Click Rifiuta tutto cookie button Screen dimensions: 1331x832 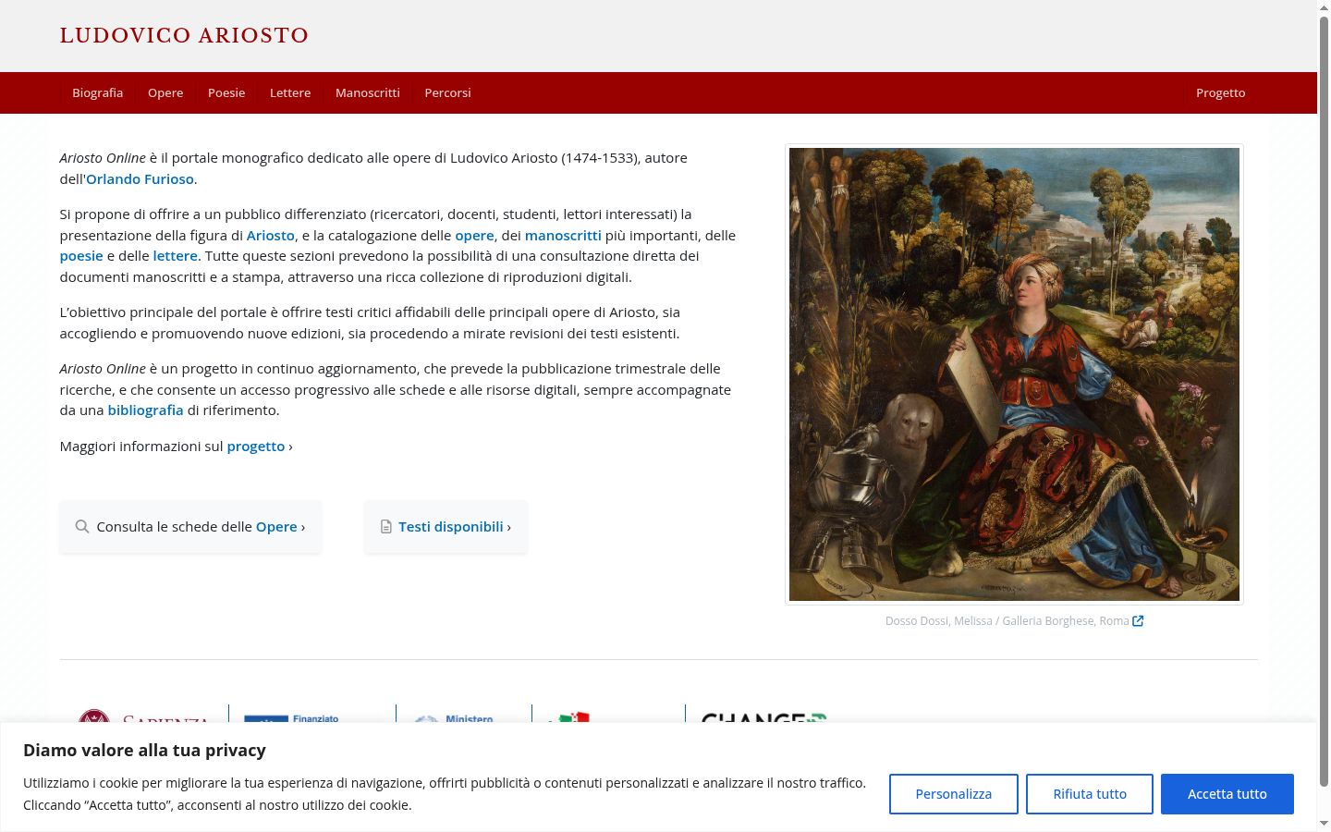coord(1090,794)
